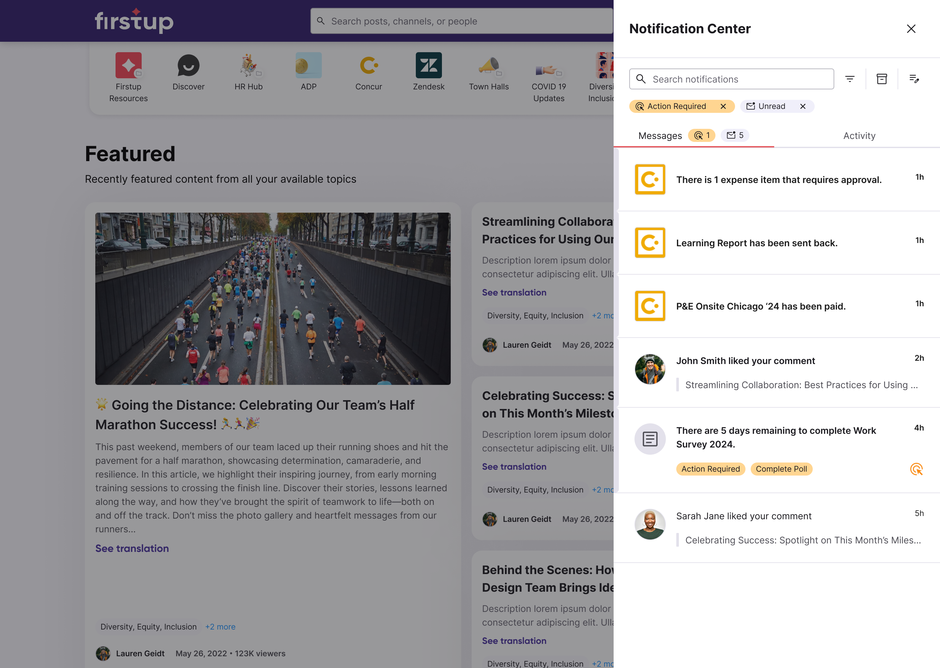The height and width of the screenshot is (668, 940).
Task: Open the Behind the Scenes card title
Action: pyautogui.click(x=548, y=579)
